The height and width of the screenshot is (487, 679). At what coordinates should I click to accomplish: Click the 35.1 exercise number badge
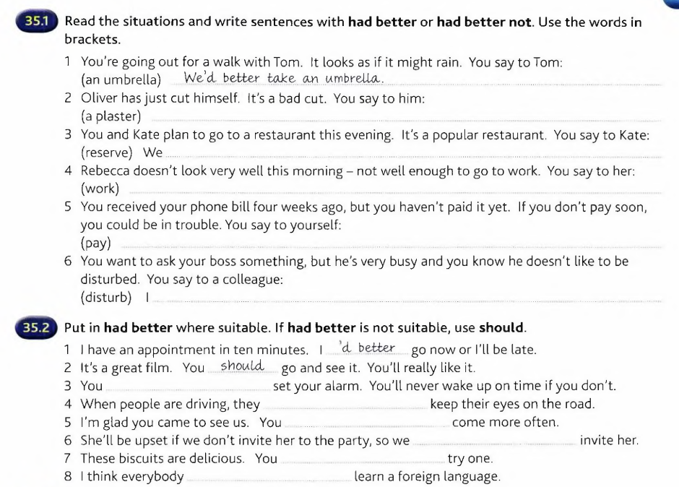point(37,22)
